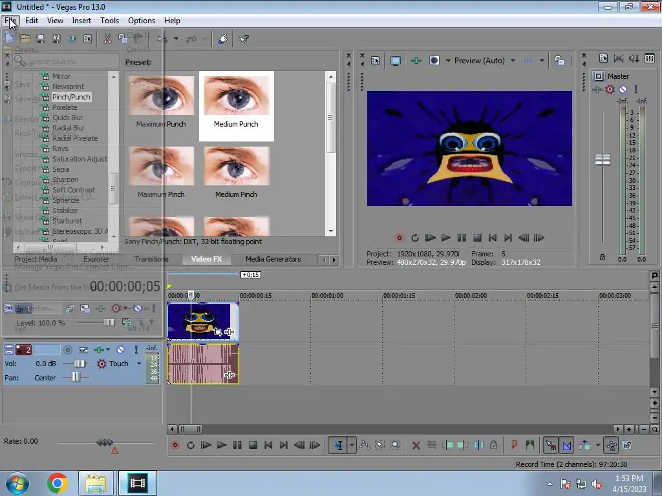662x496 pixels.
Task: Adjust the track 2 Vol slider
Action: point(79,364)
